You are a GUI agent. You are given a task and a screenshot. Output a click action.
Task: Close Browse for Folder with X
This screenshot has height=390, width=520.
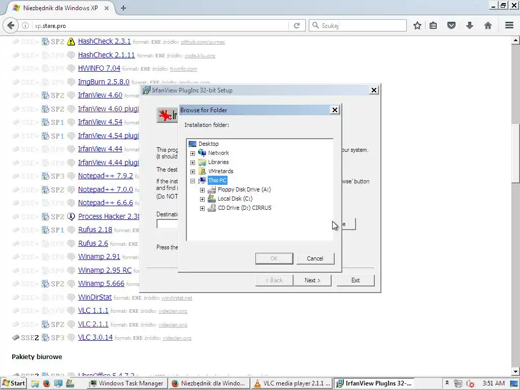point(335,110)
